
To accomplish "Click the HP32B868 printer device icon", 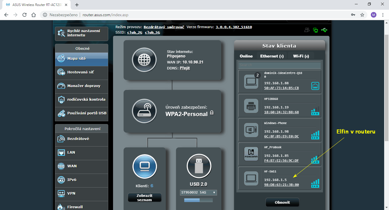I will tap(251, 106).
